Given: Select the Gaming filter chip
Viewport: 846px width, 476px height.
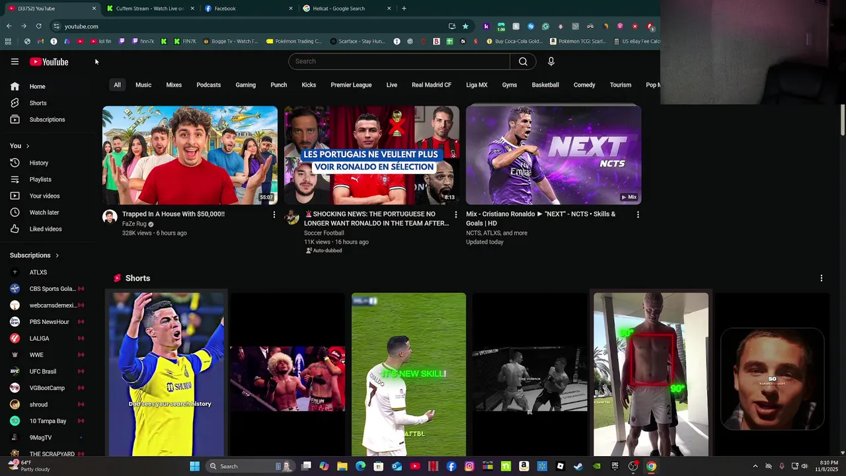Looking at the screenshot, I should click(x=245, y=85).
